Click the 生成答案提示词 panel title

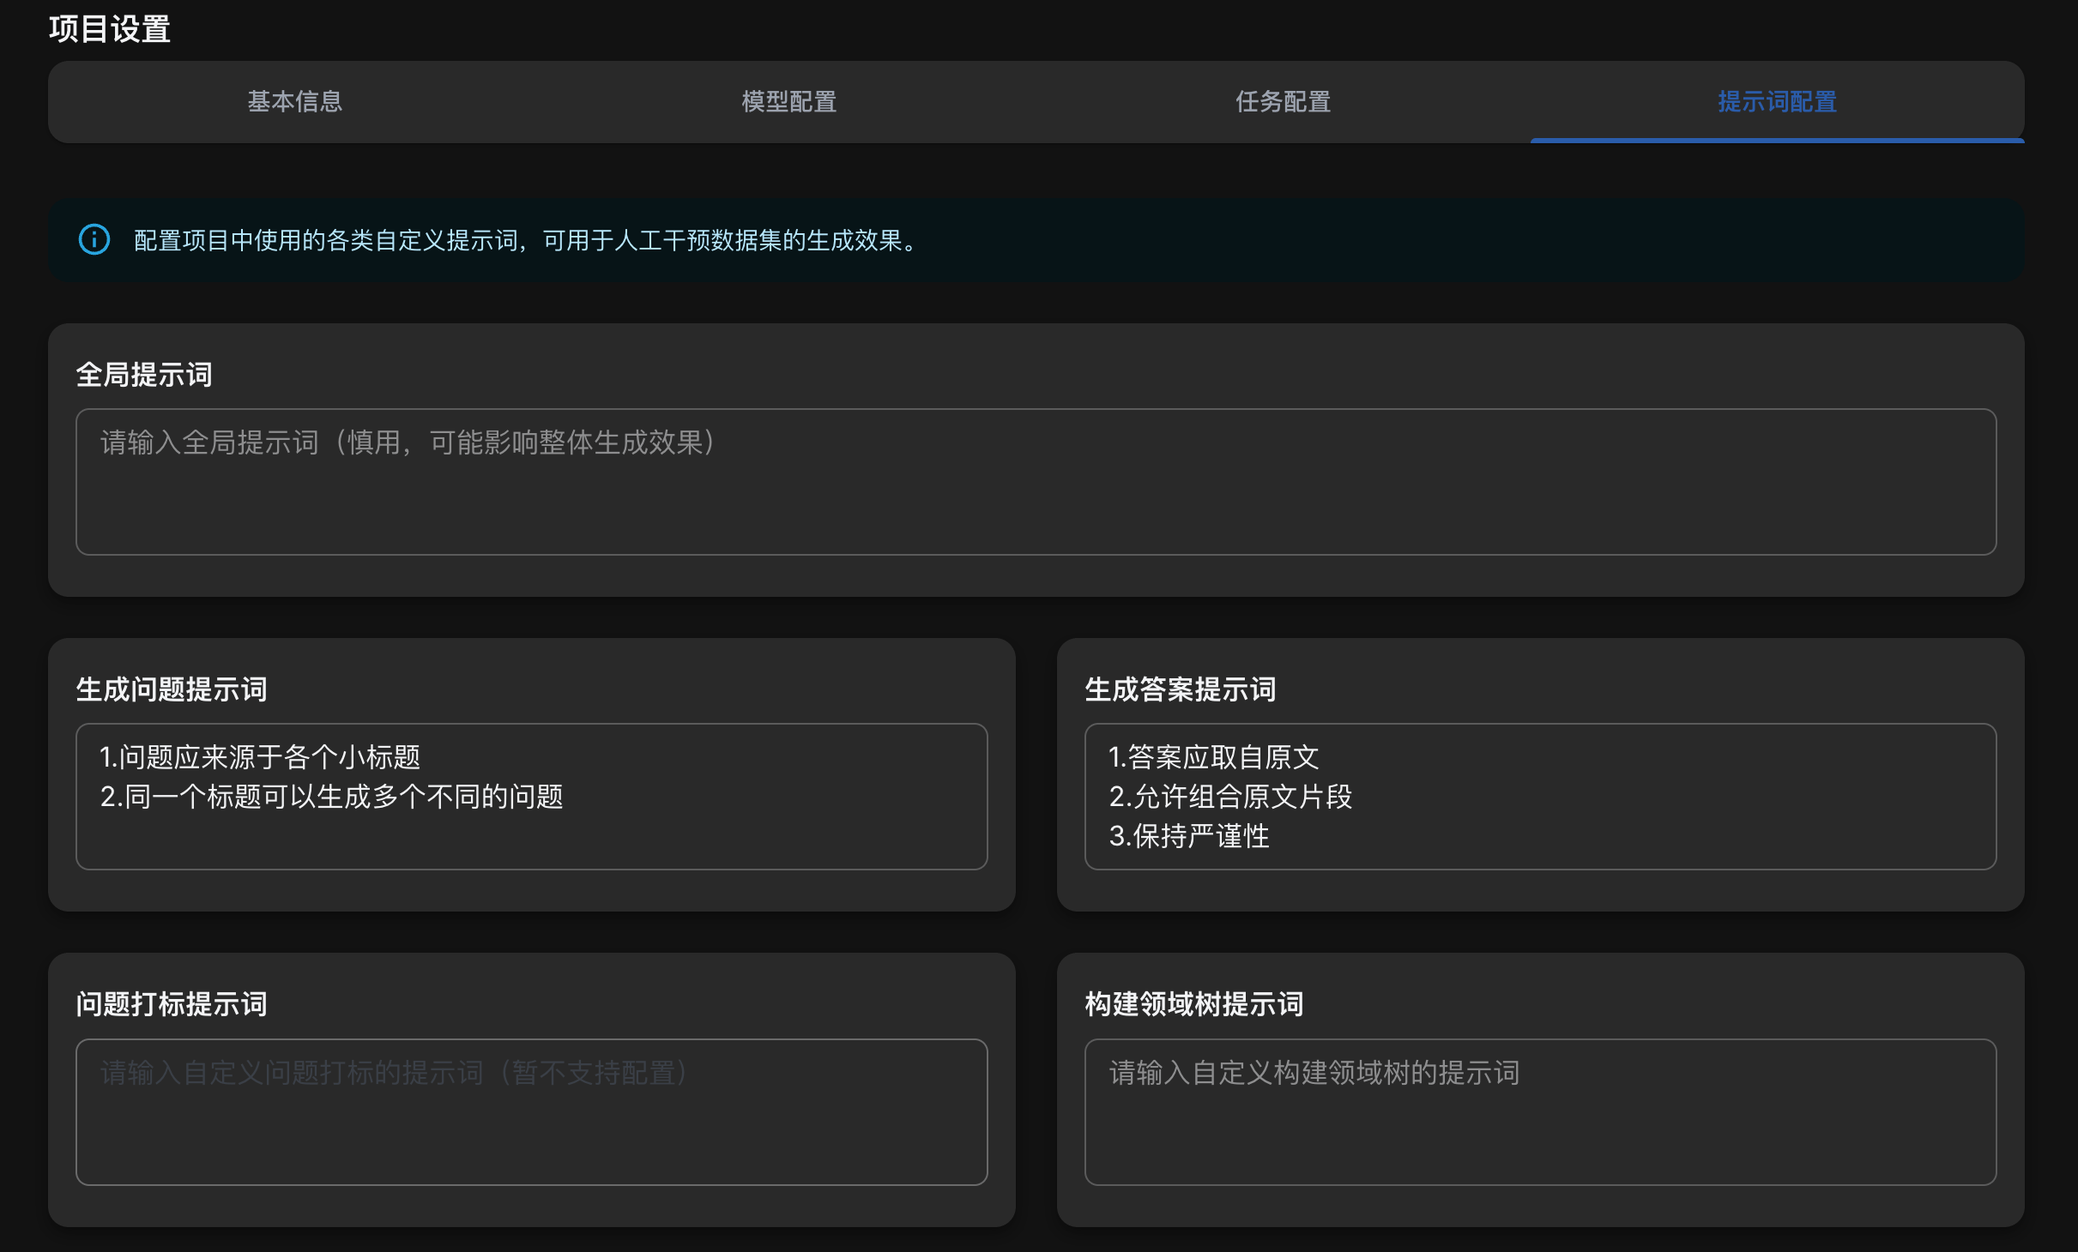coord(1179,689)
